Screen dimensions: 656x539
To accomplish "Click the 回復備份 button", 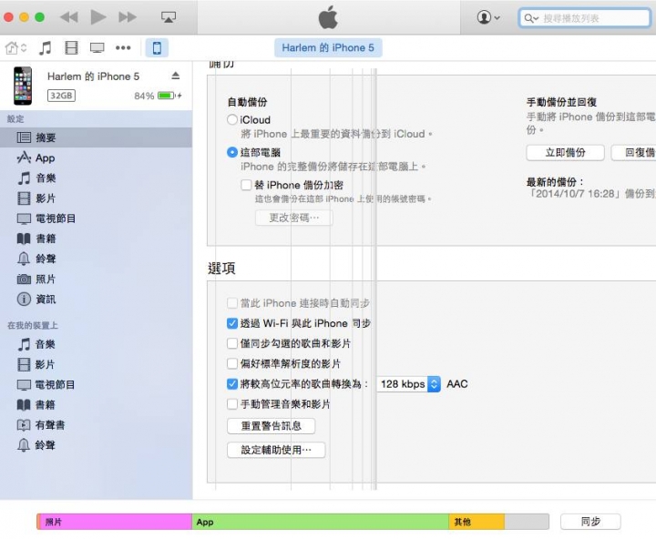I will click(x=633, y=153).
